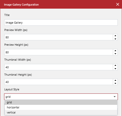The height and width of the screenshot is (116, 122).
Task: Decrease Preview Width with down arrow
Action: pyautogui.click(x=115, y=39)
